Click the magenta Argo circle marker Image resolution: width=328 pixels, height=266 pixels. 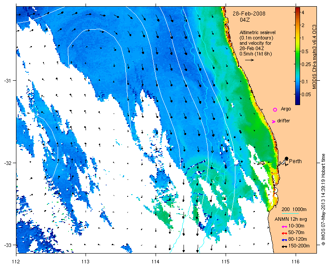275,110
